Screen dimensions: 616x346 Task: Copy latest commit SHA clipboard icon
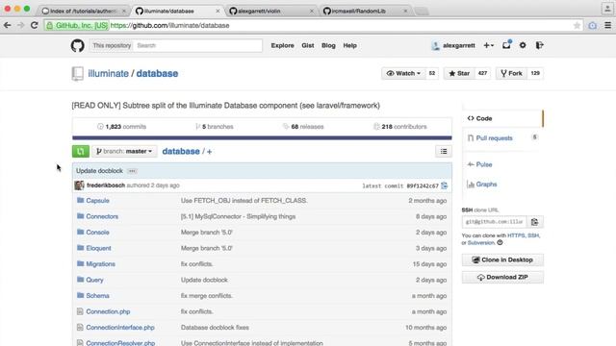click(x=445, y=185)
